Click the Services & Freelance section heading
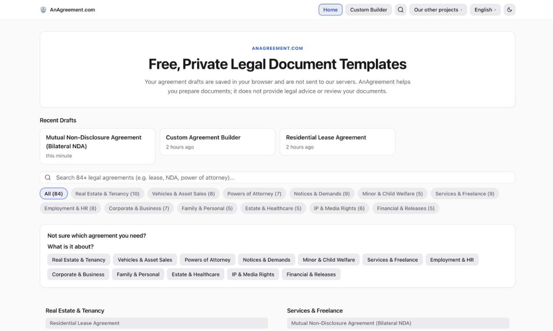This screenshot has width=553, height=331. click(x=315, y=311)
